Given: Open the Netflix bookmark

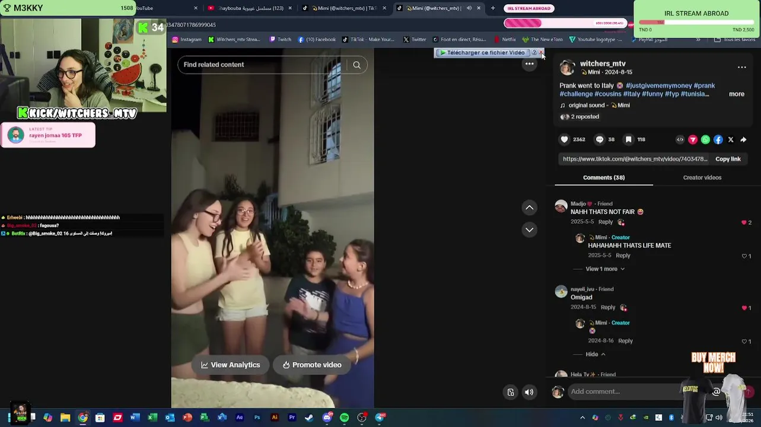Looking at the screenshot, I should click(505, 40).
